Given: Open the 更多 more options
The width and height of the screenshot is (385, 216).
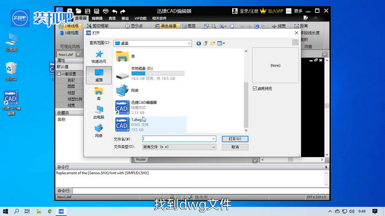Looking at the screenshot, I should point(294,11).
